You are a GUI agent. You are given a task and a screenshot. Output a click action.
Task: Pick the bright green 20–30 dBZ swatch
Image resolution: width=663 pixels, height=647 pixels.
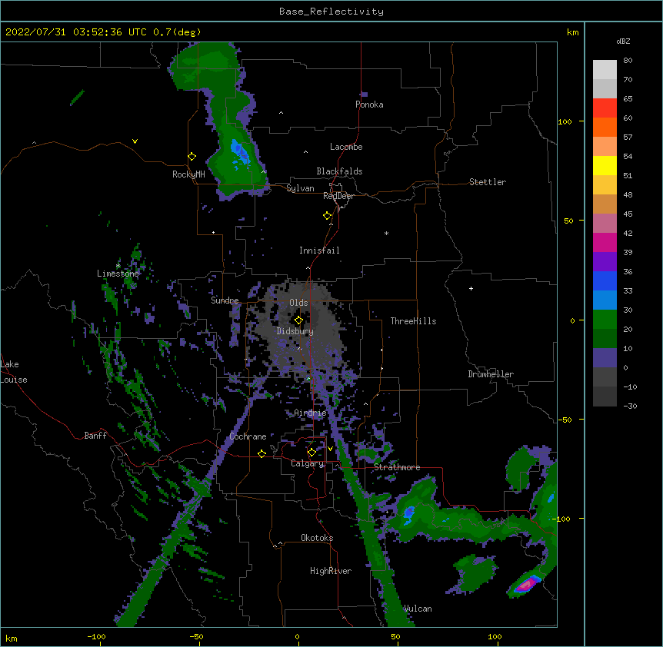[605, 320]
